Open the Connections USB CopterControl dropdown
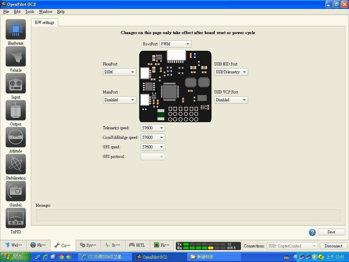Screen dimensions: 349x262 coord(292,246)
